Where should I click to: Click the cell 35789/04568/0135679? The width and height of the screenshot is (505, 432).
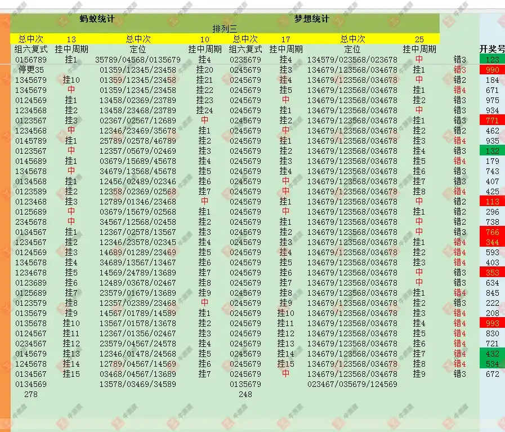coord(138,60)
